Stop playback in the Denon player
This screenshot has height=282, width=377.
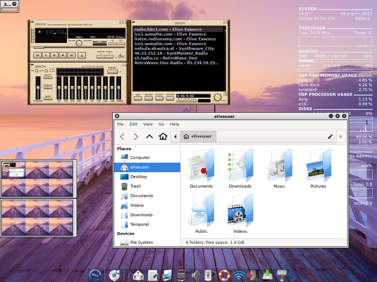tap(63, 55)
